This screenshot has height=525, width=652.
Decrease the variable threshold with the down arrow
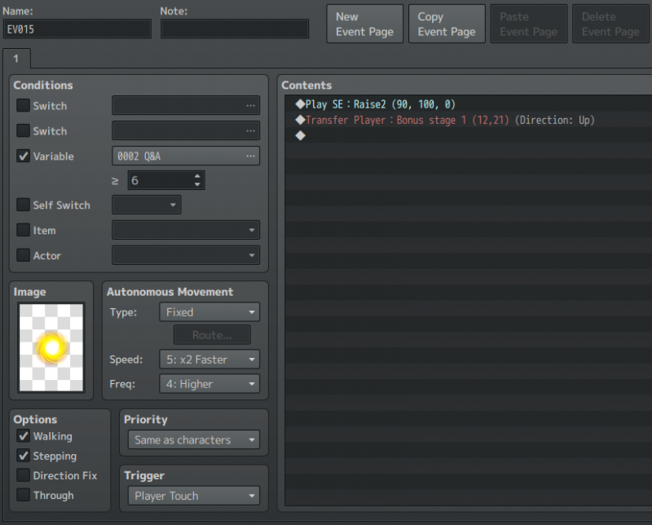[x=197, y=184]
